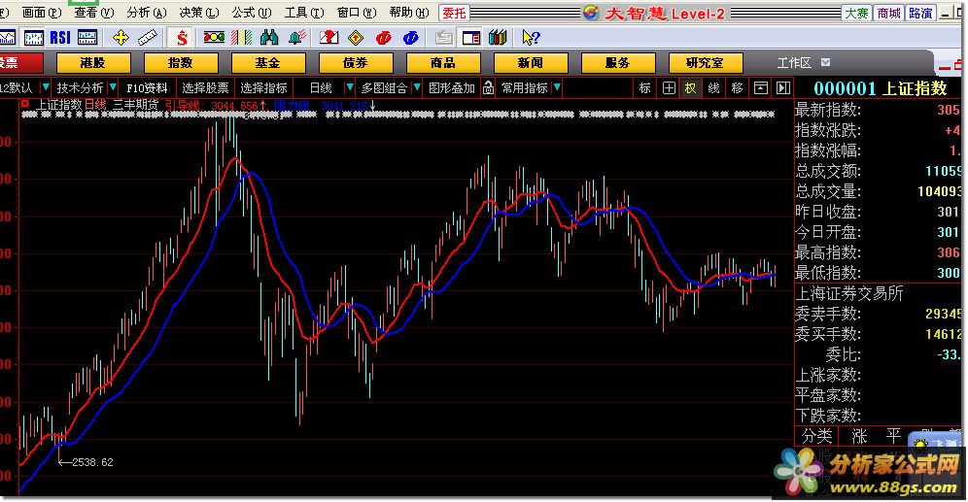Open the binoculars search tool
The height and width of the screenshot is (502, 968).
coord(269,38)
